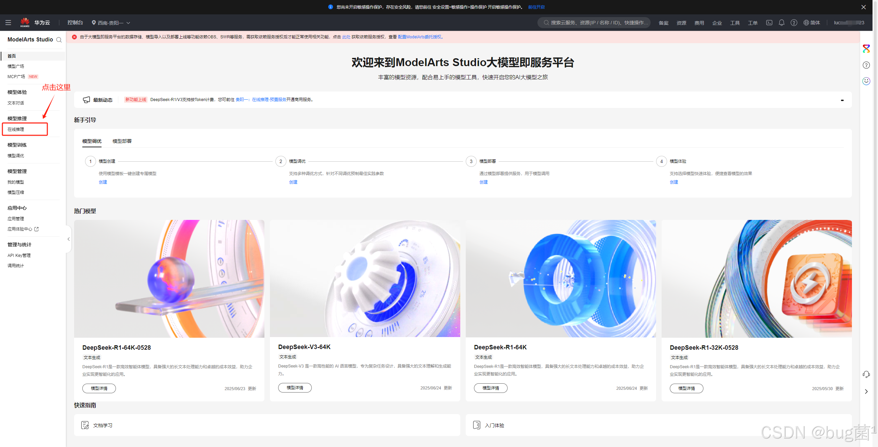Click the megaphone latest news icon
878x447 pixels.
point(86,100)
